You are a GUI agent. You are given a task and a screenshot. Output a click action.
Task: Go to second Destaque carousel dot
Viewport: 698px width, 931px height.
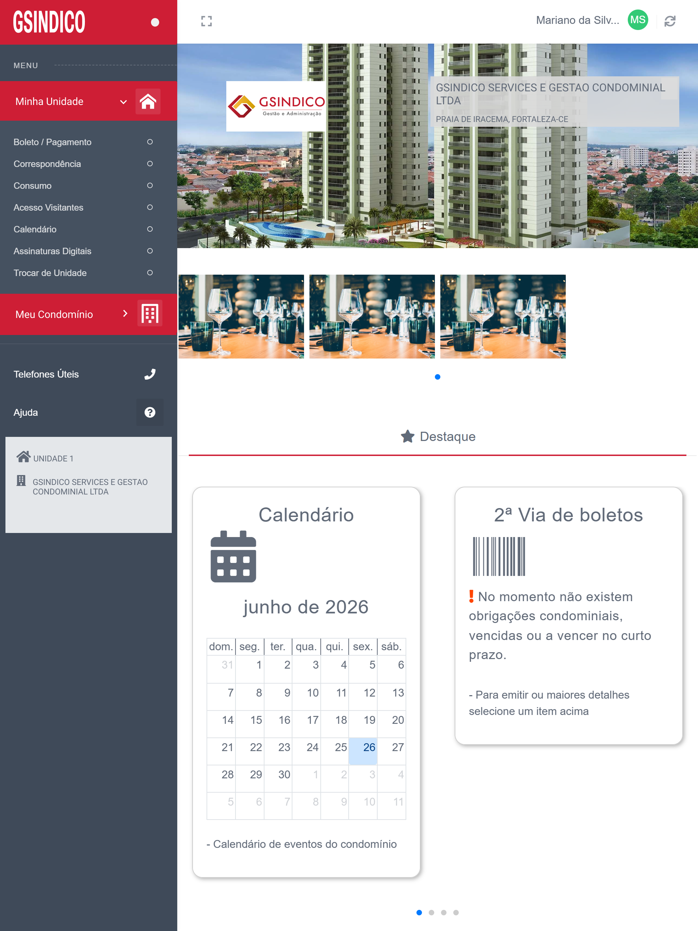pyautogui.click(x=431, y=913)
